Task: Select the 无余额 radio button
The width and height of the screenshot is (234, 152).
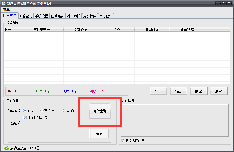Action: [62, 110]
